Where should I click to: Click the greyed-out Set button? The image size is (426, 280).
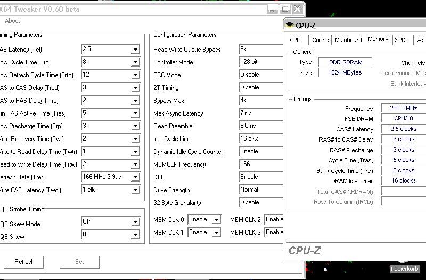pyautogui.click(x=79, y=262)
